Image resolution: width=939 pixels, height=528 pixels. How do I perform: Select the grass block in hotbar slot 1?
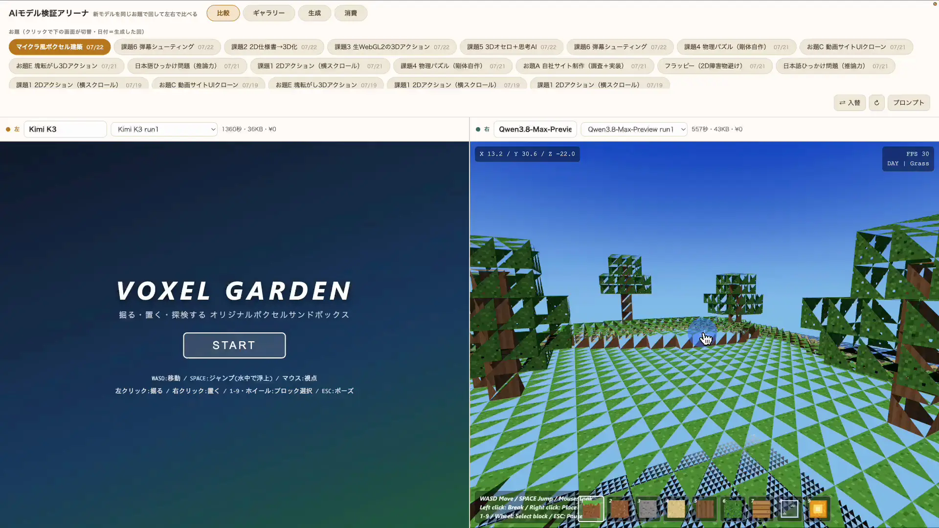click(591, 509)
